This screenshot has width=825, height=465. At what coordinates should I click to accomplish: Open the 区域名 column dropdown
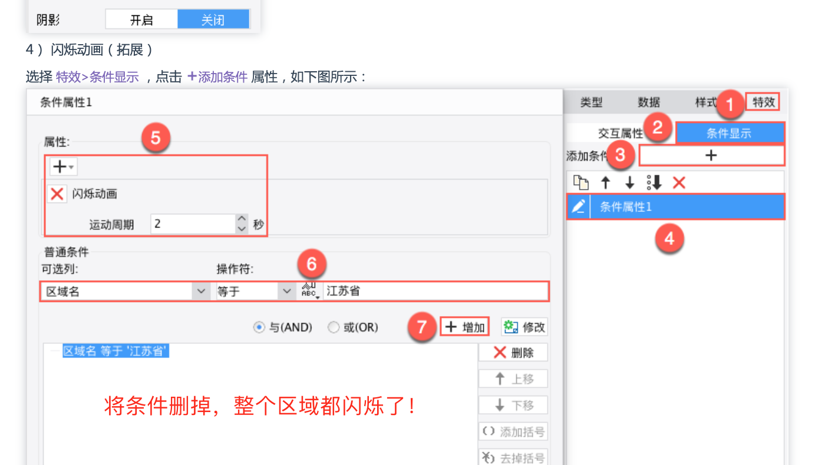[x=201, y=291]
